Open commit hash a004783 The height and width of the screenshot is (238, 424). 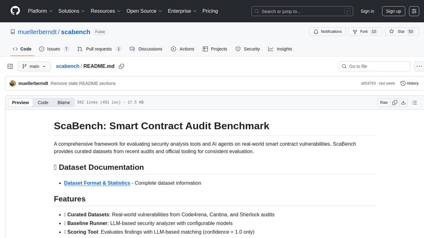click(x=369, y=83)
